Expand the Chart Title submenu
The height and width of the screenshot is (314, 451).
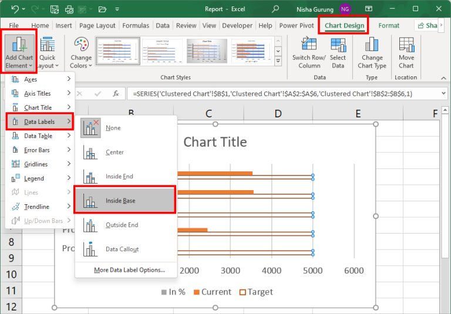pos(40,107)
